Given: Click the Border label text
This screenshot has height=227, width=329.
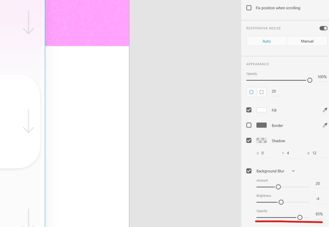Looking at the screenshot, I should (277, 126).
